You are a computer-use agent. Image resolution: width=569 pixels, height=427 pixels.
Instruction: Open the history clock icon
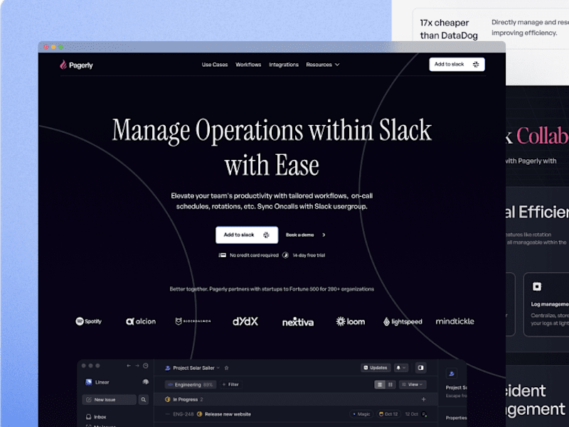click(x=146, y=366)
